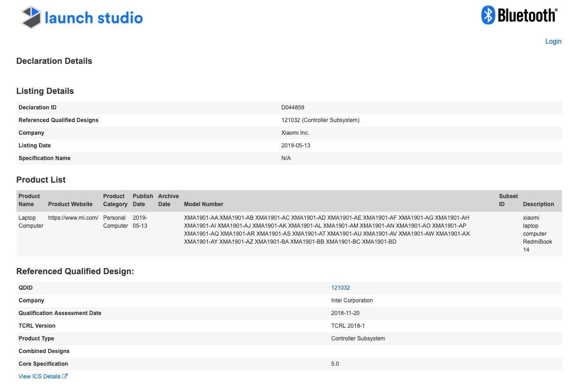Click the Product Category column header
This screenshot has height=385, width=583.
coord(115,200)
